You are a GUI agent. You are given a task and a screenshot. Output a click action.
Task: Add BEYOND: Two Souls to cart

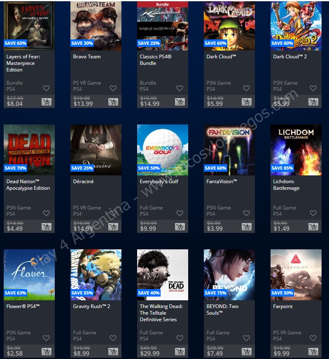(x=247, y=352)
